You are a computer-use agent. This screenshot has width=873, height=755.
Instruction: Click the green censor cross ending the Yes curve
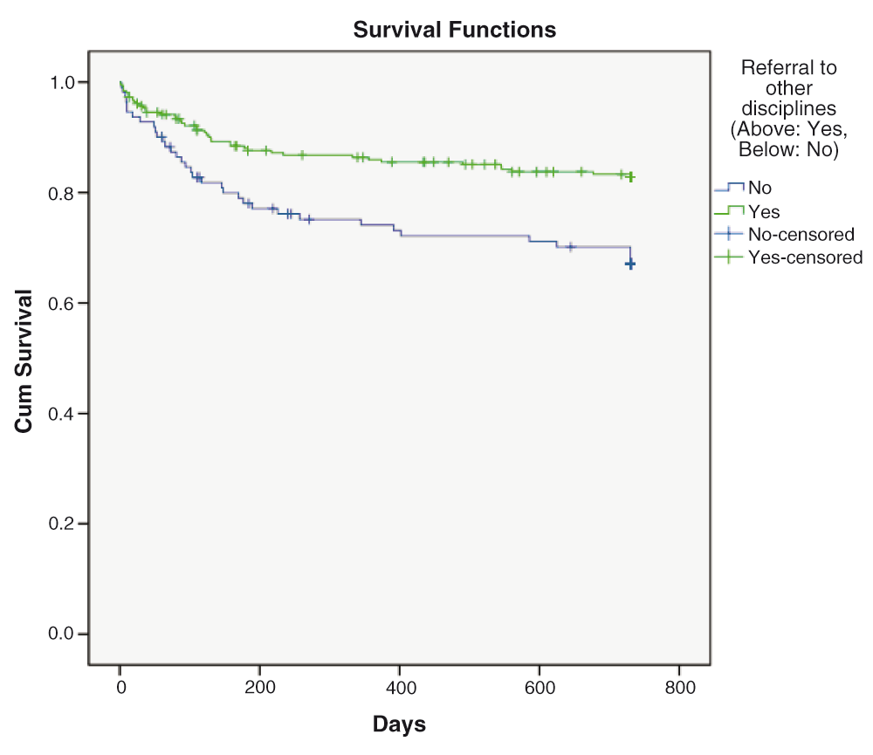(x=631, y=177)
